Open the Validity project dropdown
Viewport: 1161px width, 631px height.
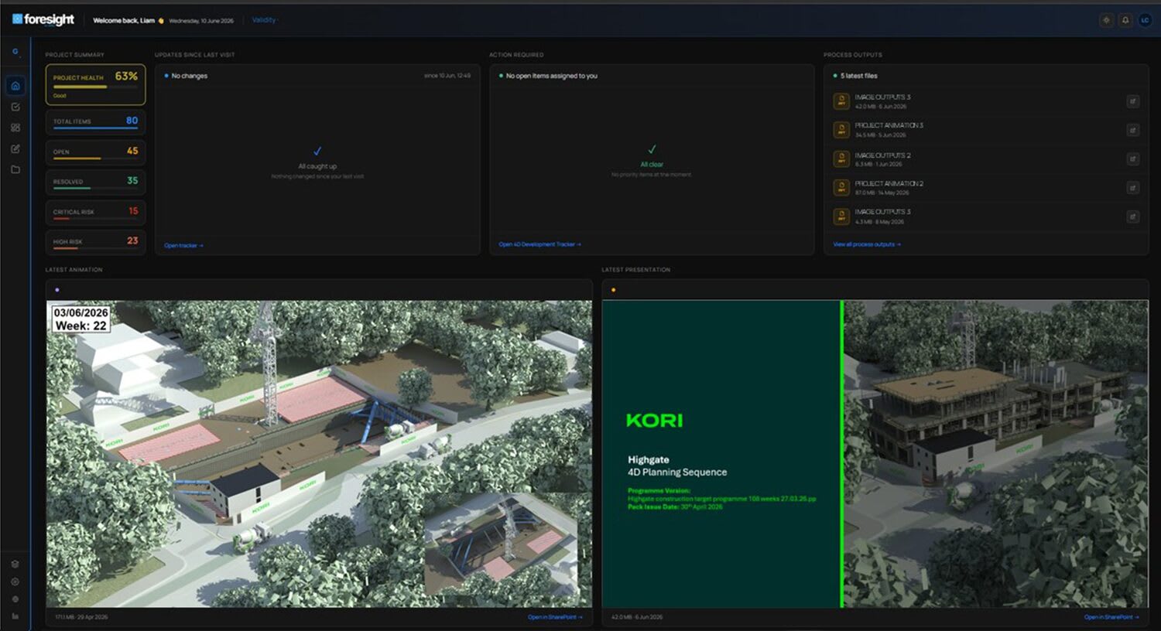(x=264, y=20)
